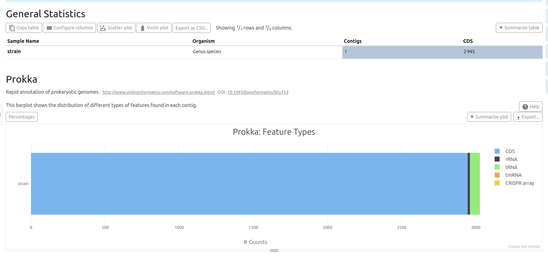Click the sparkle icon on Summarize plot
The width and height of the screenshot is (548, 261).
coord(472,117)
